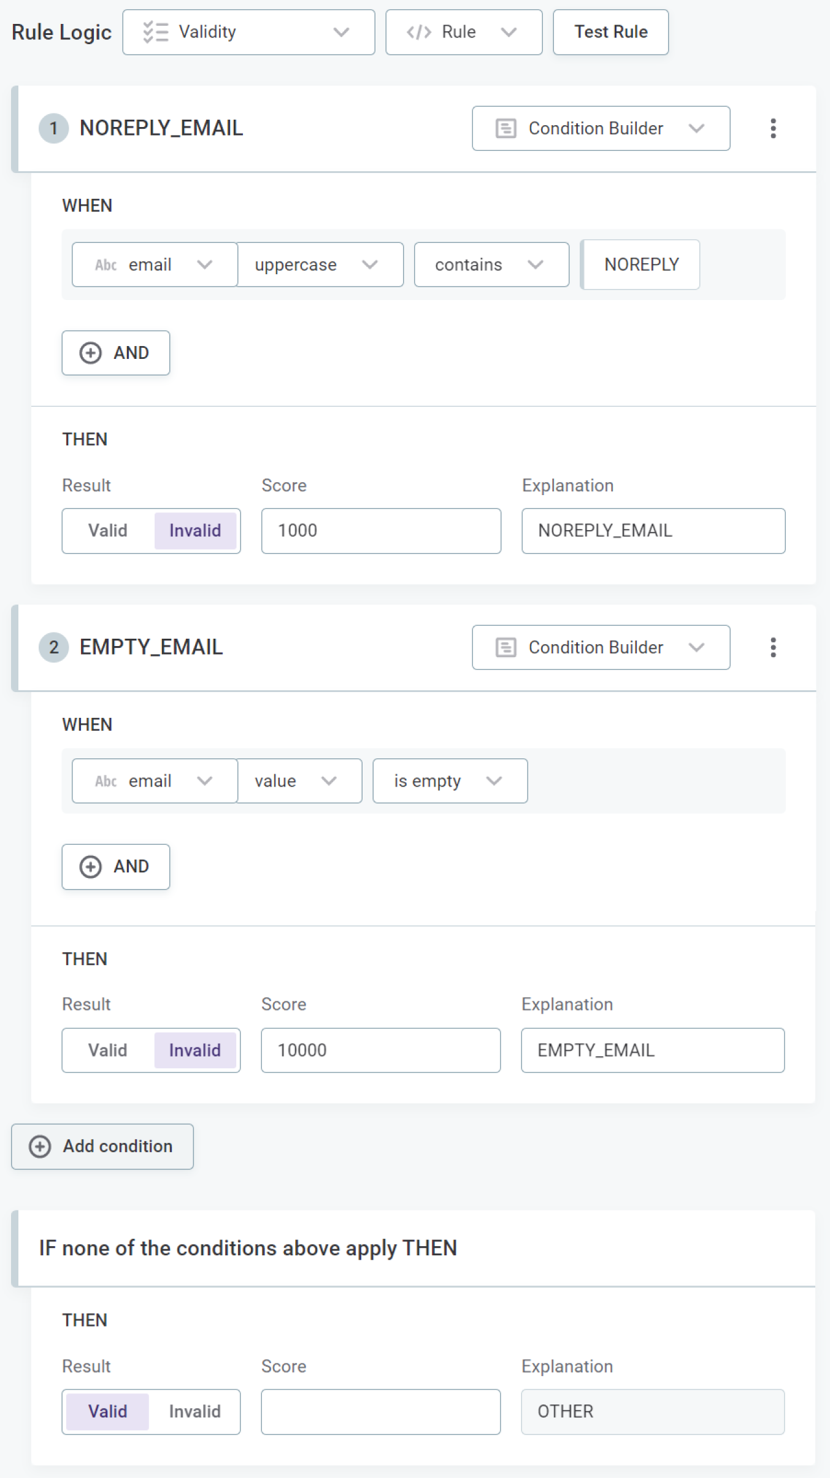Viewport: 830px width, 1478px height.
Task: Open the is empty operator dropdown
Action: coord(450,781)
